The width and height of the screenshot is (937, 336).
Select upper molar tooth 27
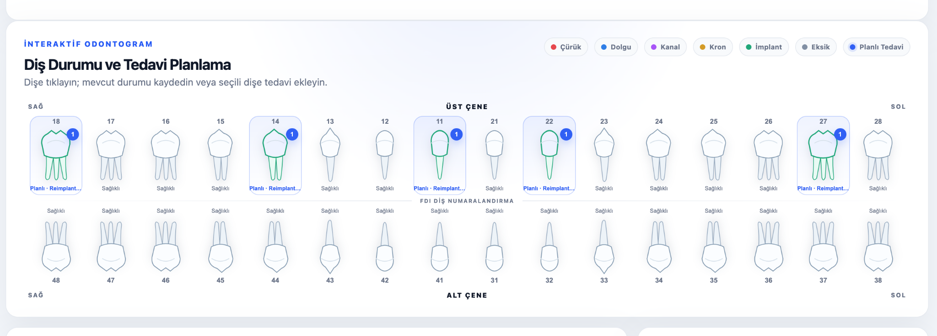coord(823,155)
